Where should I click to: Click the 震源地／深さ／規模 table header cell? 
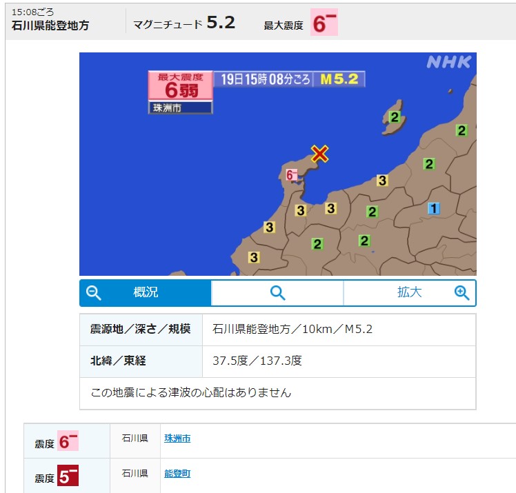[141, 329]
